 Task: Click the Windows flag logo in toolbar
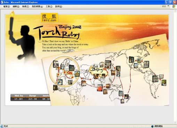174,7
